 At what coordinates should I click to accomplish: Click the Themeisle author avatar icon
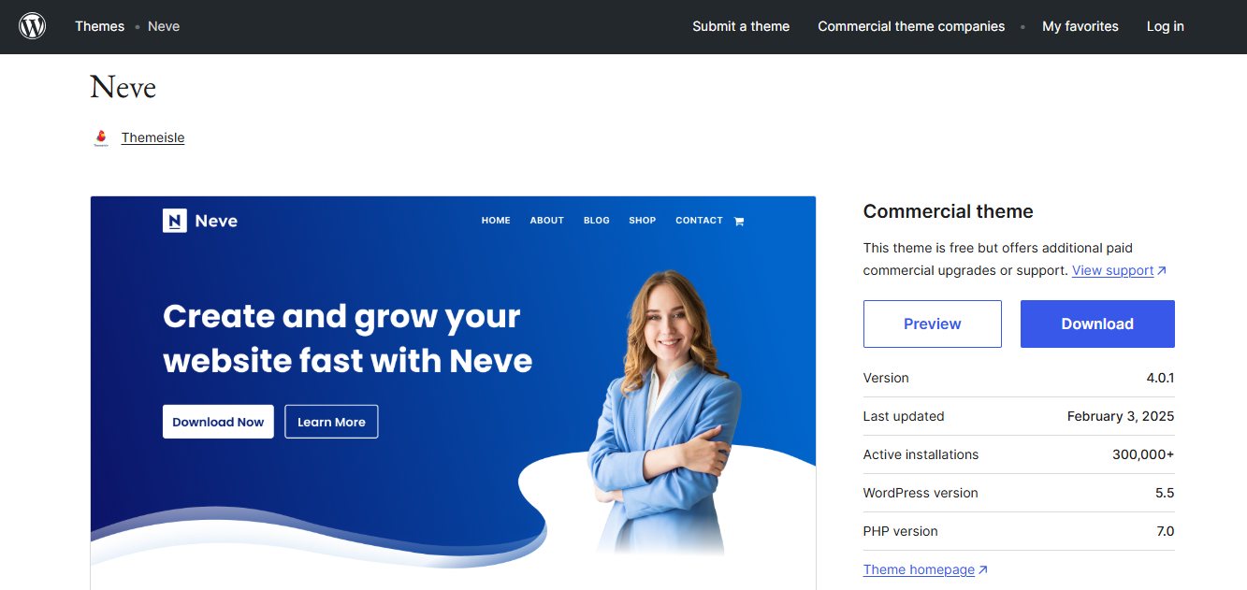(x=101, y=138)
